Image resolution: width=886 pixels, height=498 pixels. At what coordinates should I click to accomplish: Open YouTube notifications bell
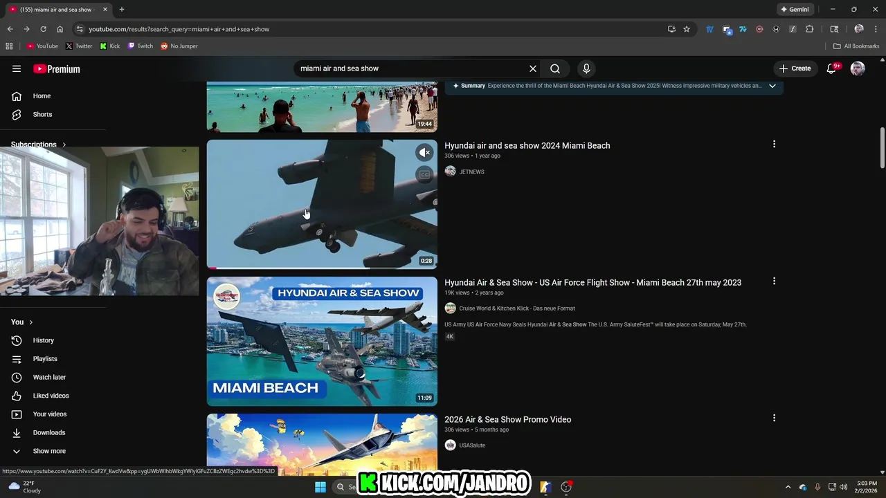tap(833, 68)
